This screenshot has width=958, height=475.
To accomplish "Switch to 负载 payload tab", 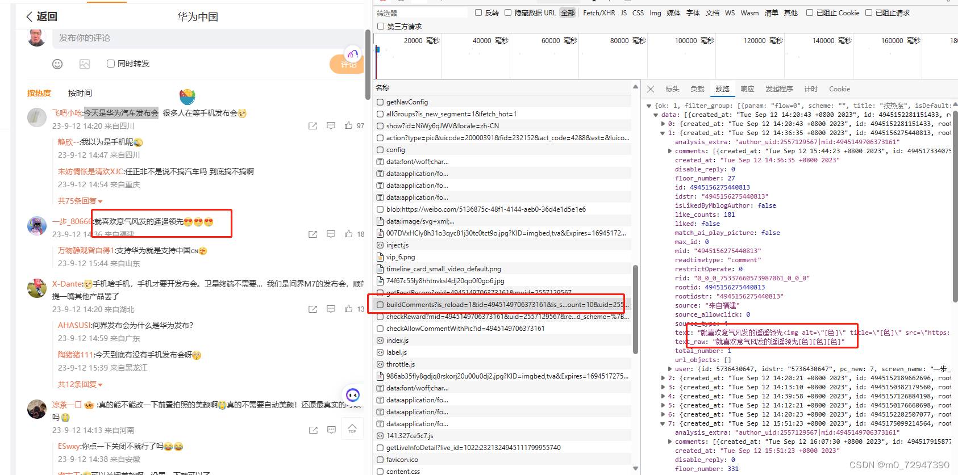I will pos(697,89).
